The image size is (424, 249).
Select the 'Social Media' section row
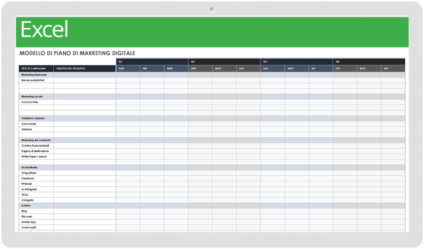pyautogui.click(x=212, y=167)
